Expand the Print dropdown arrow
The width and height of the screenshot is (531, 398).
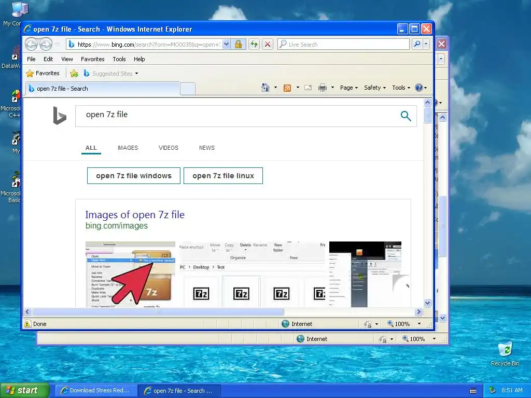[x=332, y=88]
